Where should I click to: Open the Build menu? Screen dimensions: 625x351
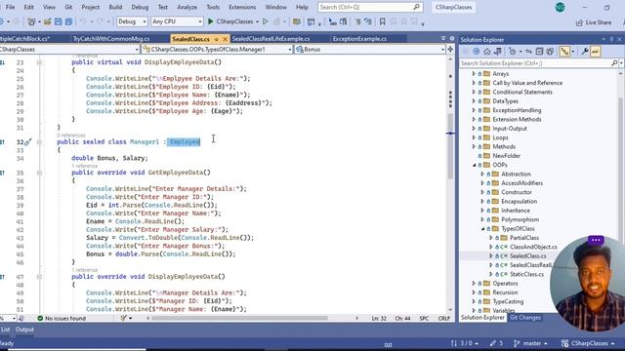pyautogui.click(x=115, y=7)
